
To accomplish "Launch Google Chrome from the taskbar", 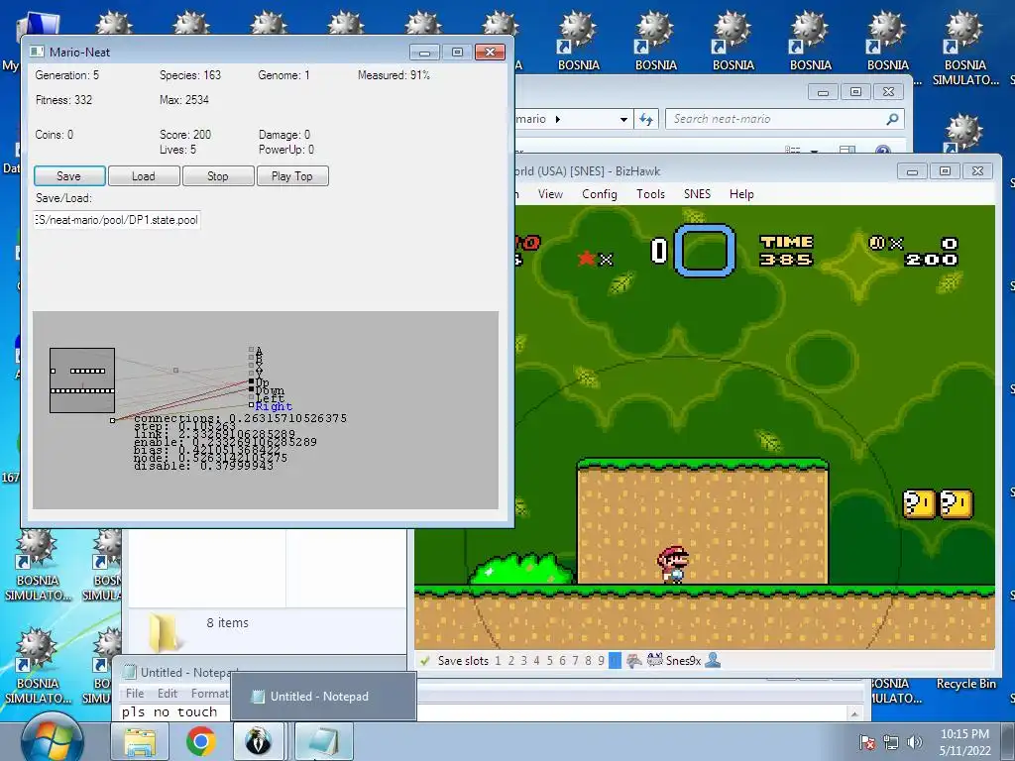I will [200, 741].
